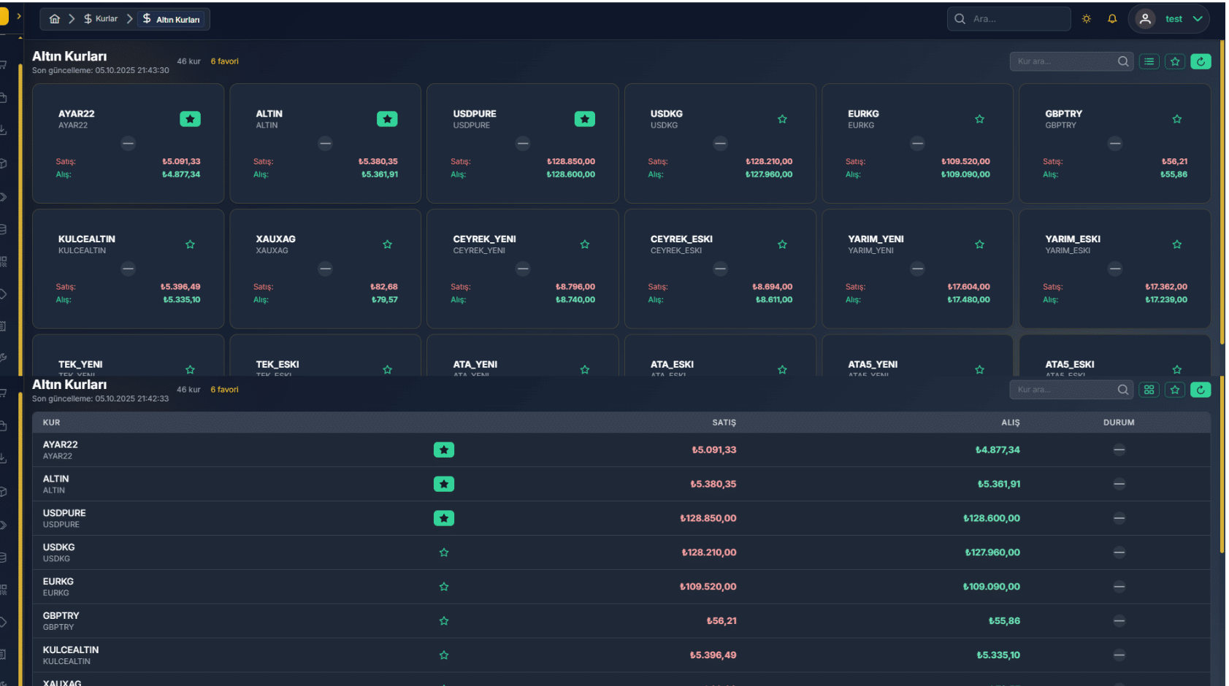Screen dimensions: 1229x686
Task: Switch to grid view using the grid icon
Action: (x=1149, y=390)
